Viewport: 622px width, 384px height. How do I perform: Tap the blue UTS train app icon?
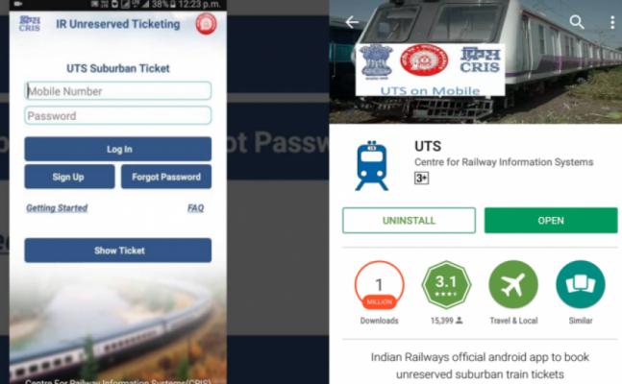coord(372,166)
